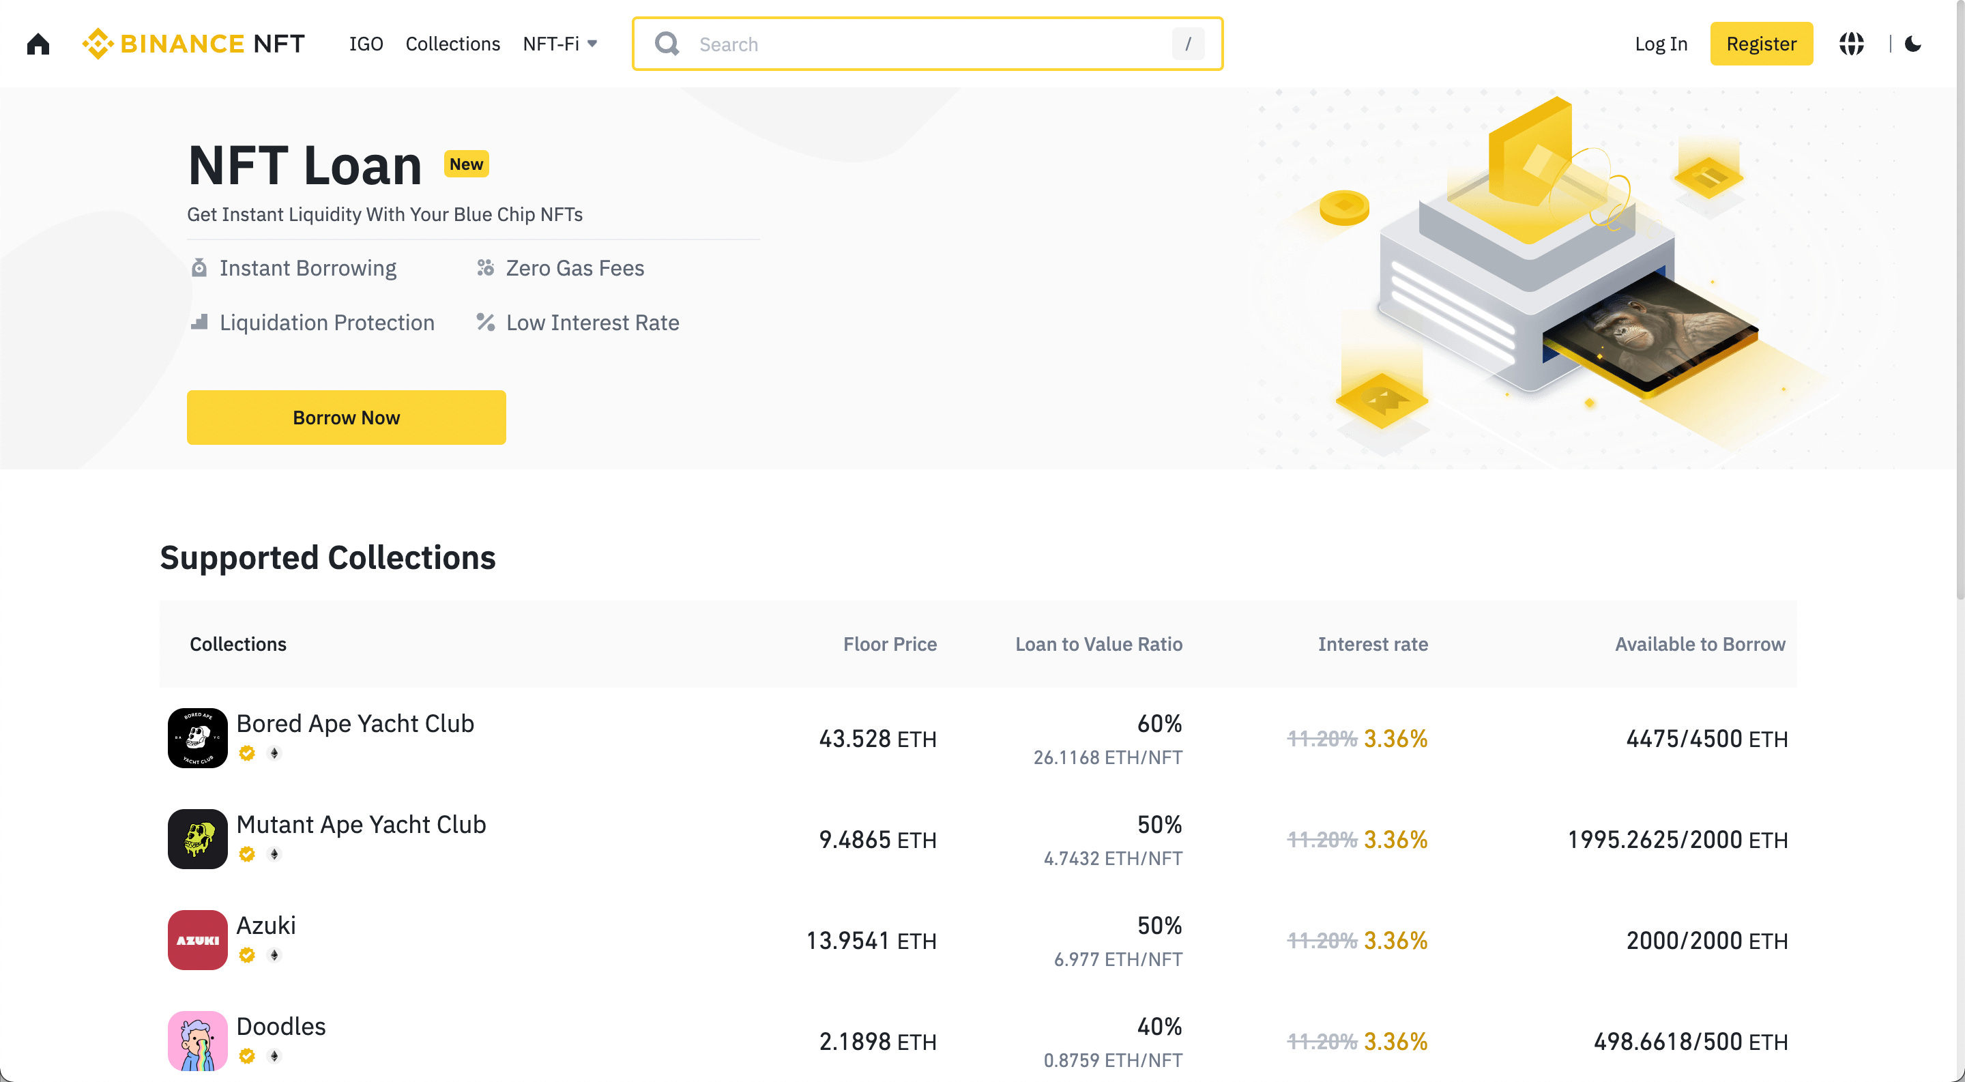Click the Register button
The width and height of the screenshot is (1965, 1082).
click(1760, 44)
